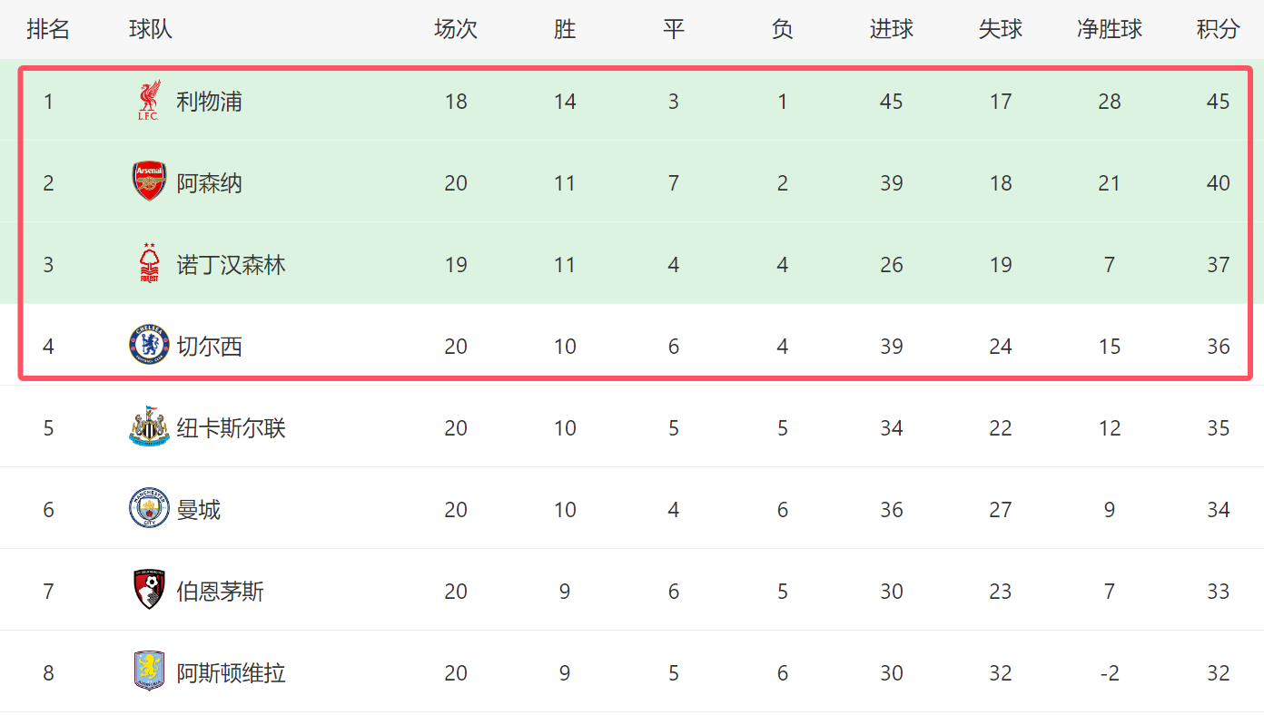Click the 排名 column header
The image size is (1264, 715).
(x=48, y=29)
